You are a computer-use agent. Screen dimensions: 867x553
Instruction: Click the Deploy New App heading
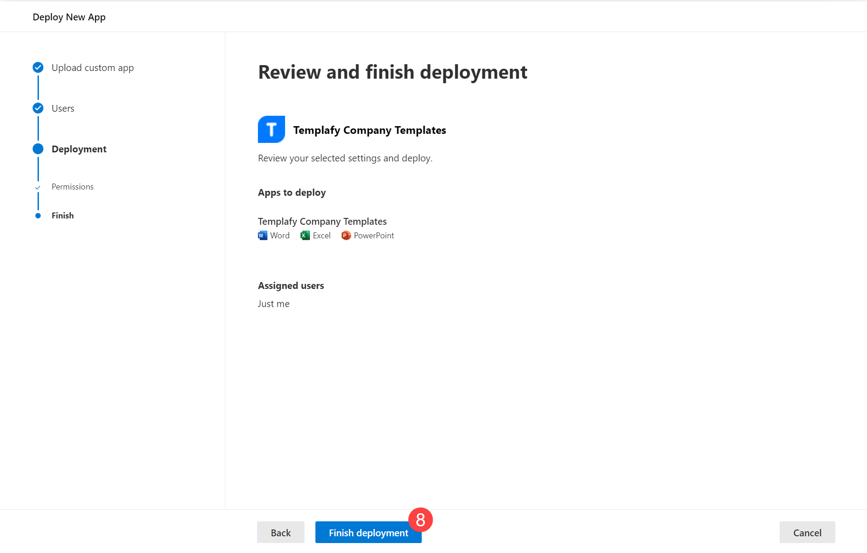tap(69, 17)
